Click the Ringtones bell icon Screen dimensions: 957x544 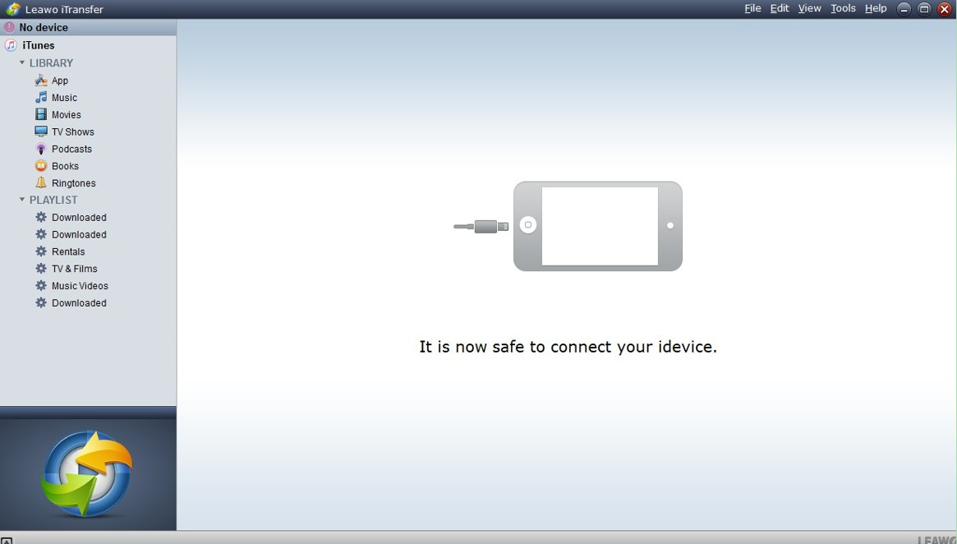[x=41, y=182]
